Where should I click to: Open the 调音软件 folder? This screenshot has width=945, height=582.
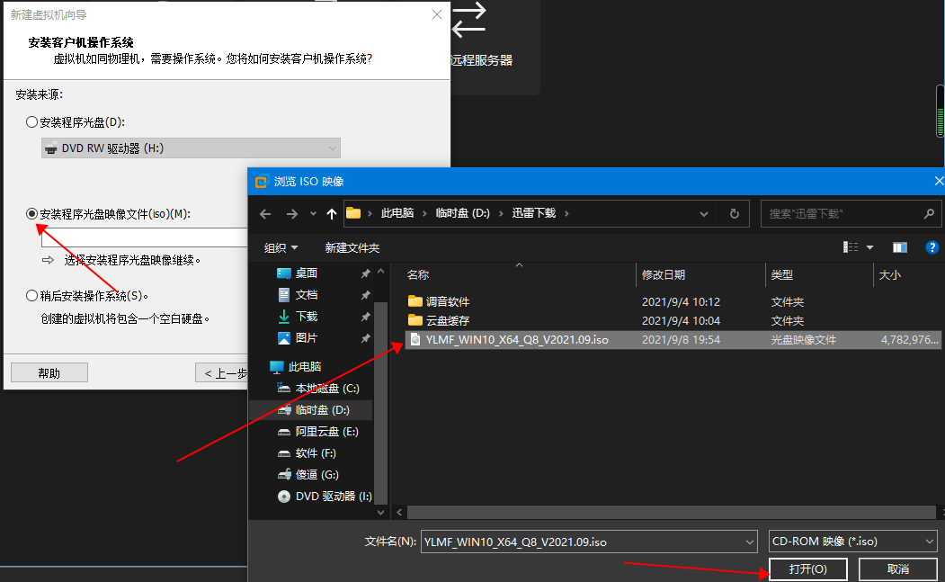pyautogui.click(x=447, y=301)
